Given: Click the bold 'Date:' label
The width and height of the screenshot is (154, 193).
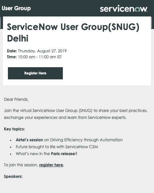Looking at the screenshot, I should [12, 51].
